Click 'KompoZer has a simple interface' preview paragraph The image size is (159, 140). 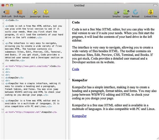(114, 93)
